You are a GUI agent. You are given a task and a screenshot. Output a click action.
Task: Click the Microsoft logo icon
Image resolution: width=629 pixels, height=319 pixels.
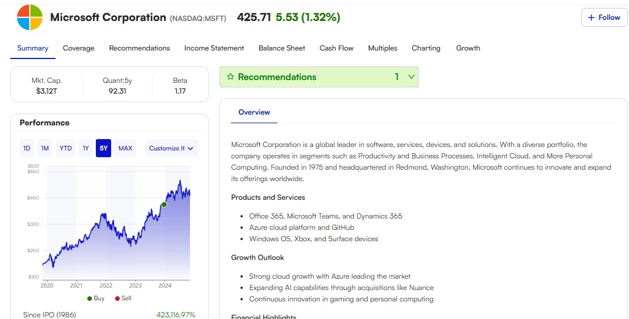29,17
